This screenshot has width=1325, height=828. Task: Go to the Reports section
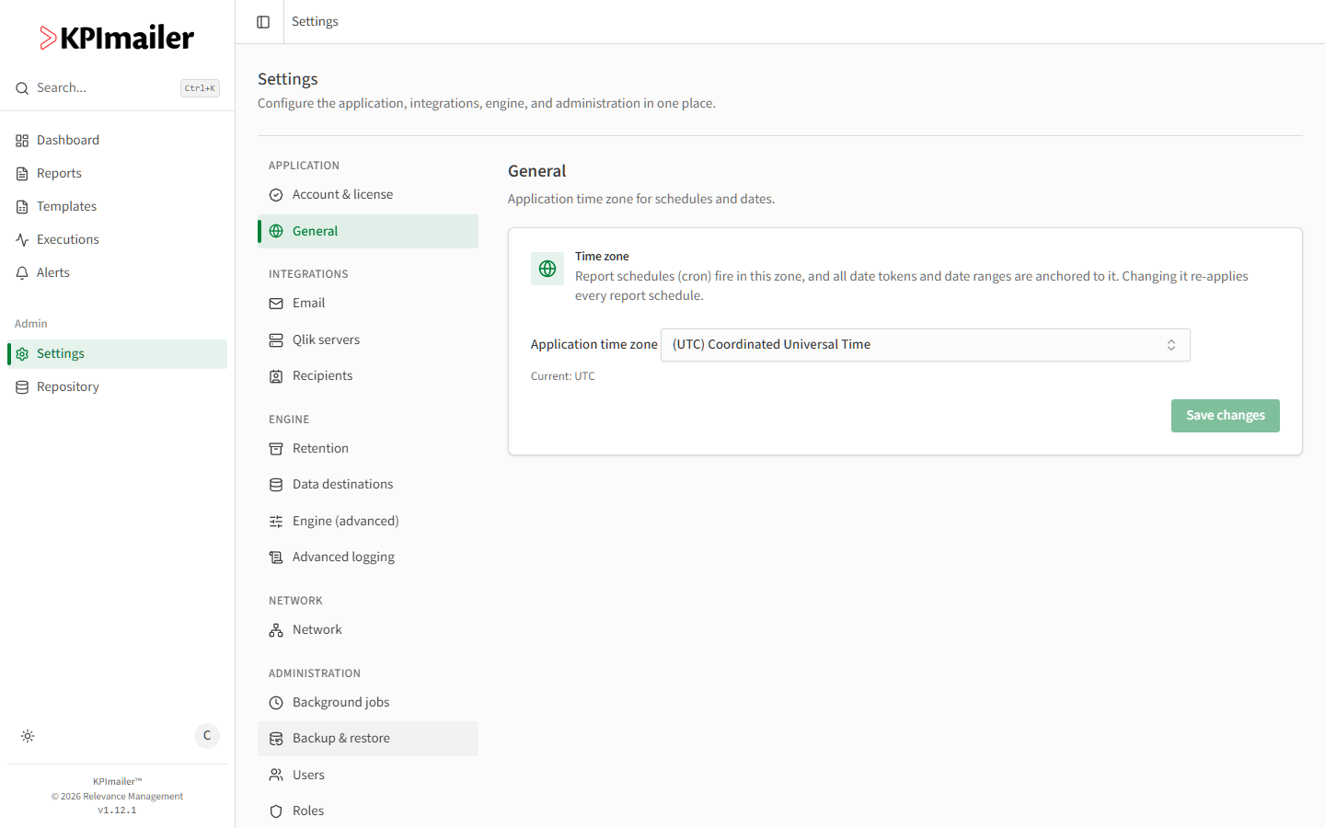coord(117,174)
